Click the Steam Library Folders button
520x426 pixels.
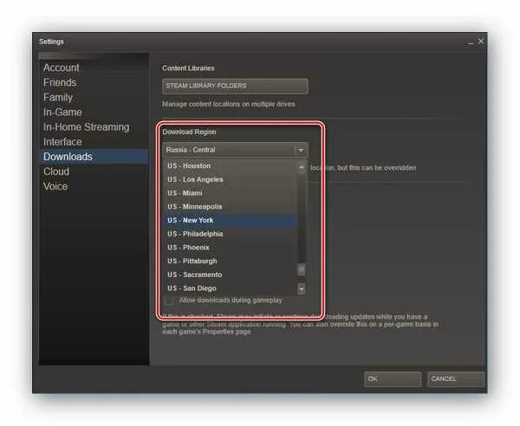[235, 86]
